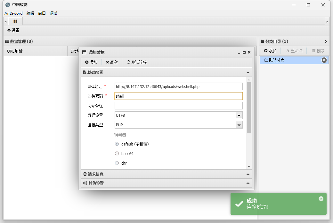Click the grid home tab icon
This screenshot has height=223, width=333.
pos(15,21)
